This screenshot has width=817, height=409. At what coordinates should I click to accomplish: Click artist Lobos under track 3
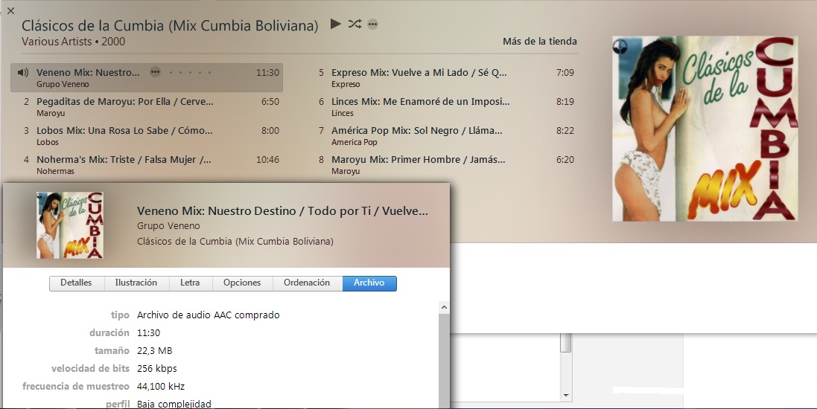[48, 142]
